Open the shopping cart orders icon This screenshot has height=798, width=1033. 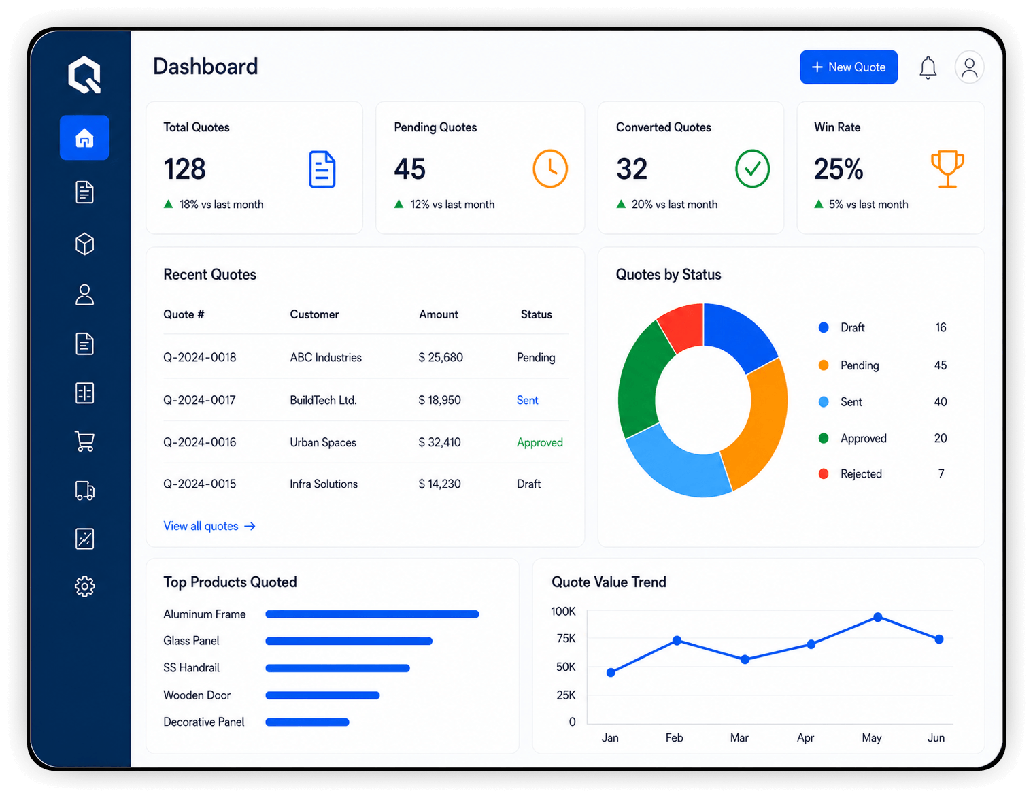pos(84,442)
